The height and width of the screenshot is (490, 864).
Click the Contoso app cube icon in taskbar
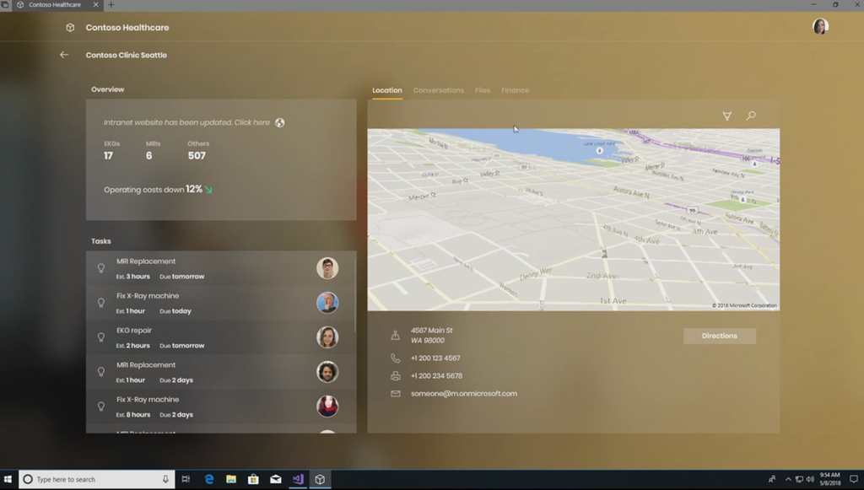320,479
